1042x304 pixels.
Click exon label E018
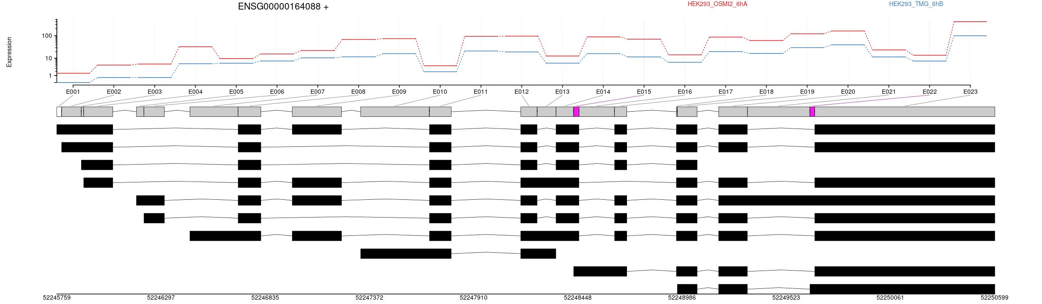point(766,92)
